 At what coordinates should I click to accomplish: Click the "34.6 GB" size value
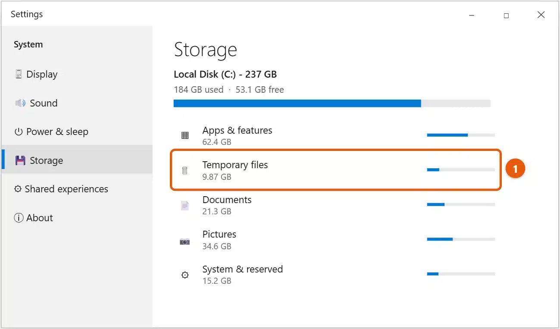tap(217, 246)
